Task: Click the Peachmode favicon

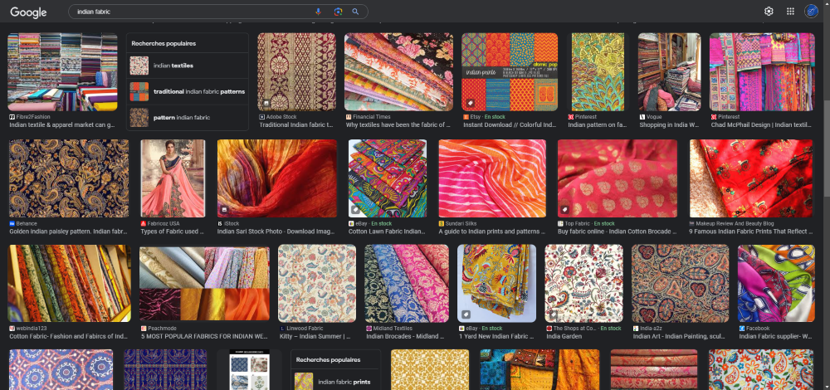Action: [144, 329]
